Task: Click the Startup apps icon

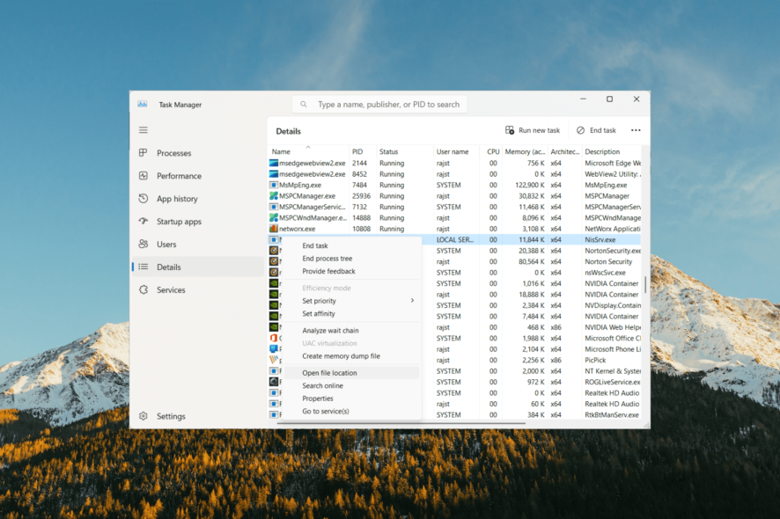Action: click(x=143, y=222)
